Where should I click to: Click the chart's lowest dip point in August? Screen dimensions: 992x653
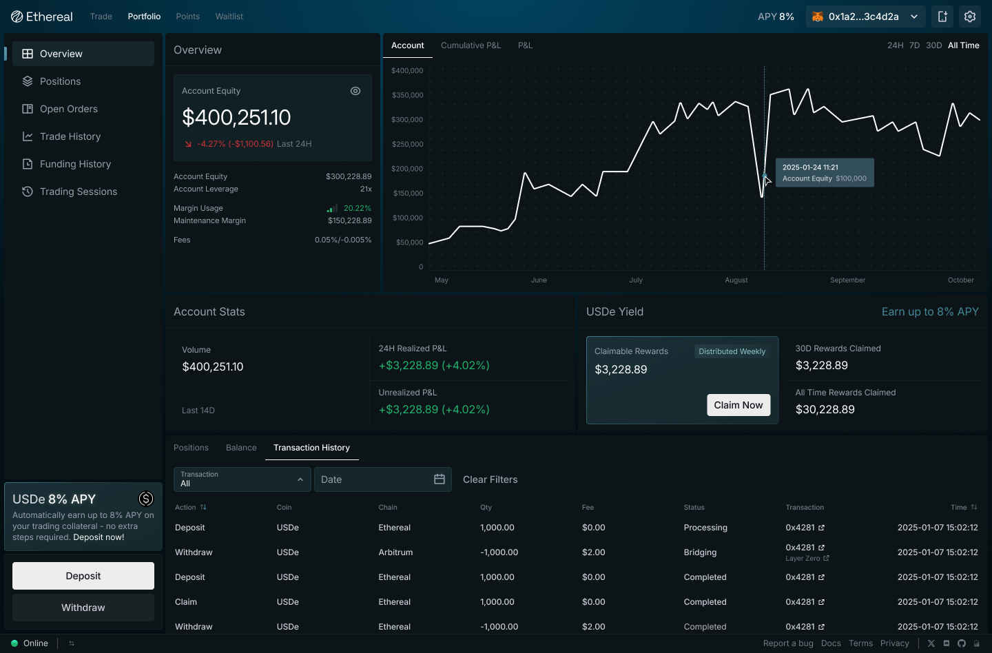(762, 197)
